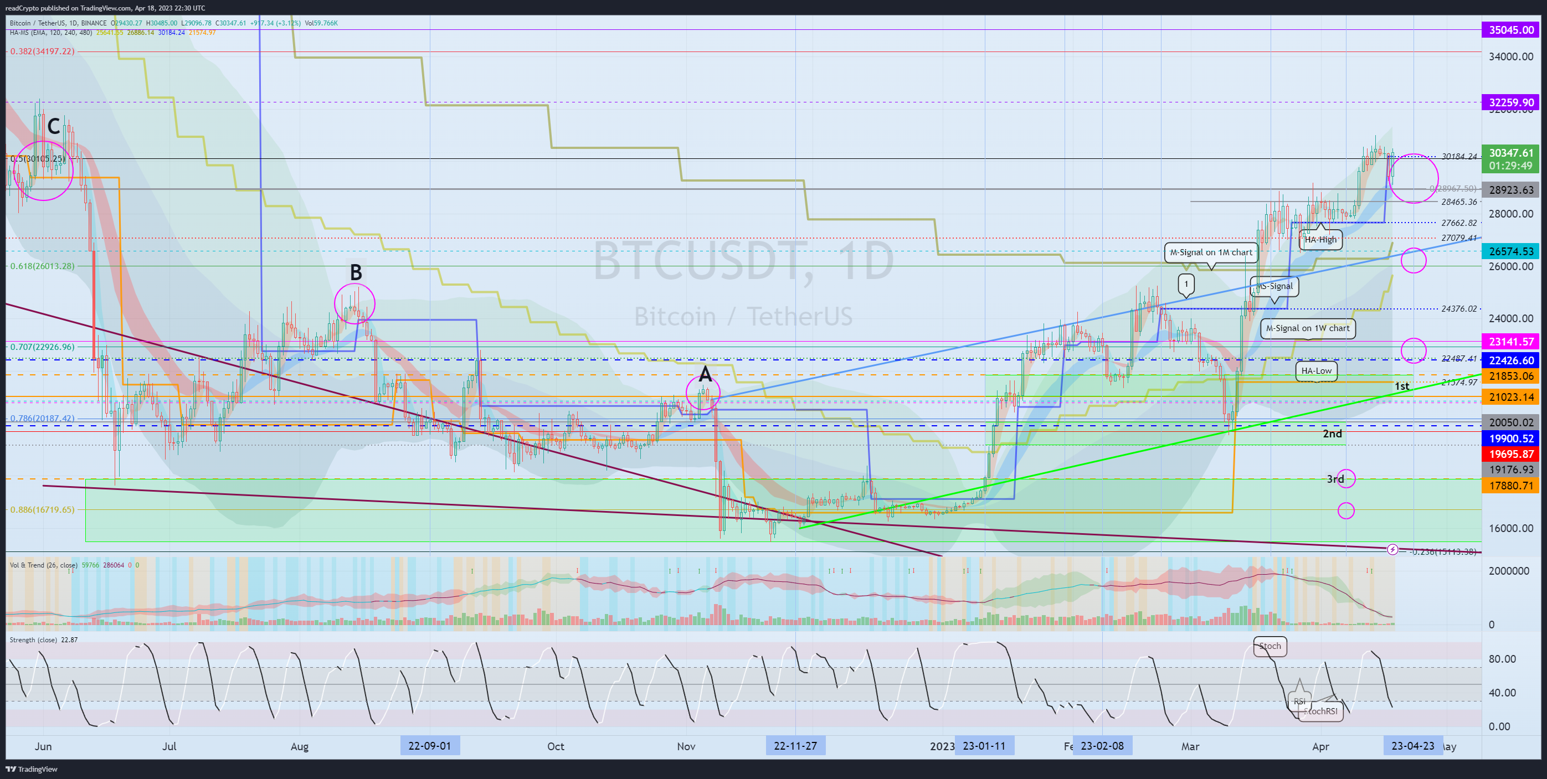Select the cyan 26574.53 price label
Image resolution: width=1547 pixels, height=779 pixels.
coord(1511,251)
